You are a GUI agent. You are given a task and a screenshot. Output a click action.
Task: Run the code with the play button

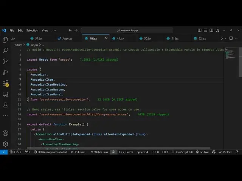(222, 38)
